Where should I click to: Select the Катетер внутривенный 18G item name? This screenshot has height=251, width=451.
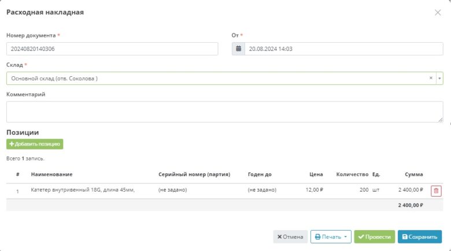tap(83, 190)
